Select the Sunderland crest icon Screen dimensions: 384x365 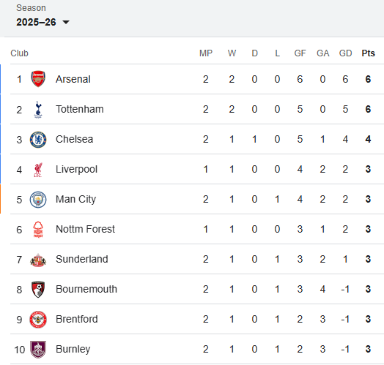pos(38,260)
